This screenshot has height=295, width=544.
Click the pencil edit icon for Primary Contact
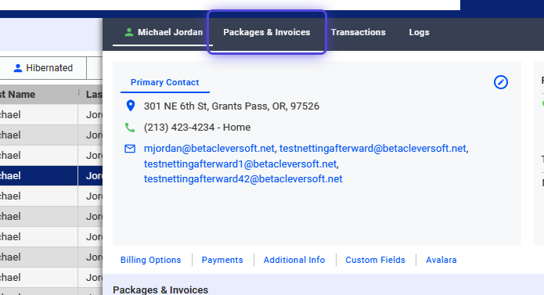tap(501, 82)
